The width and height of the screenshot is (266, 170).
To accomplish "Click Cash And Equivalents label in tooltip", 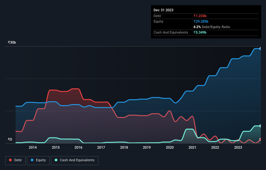I will click(171, 32).
